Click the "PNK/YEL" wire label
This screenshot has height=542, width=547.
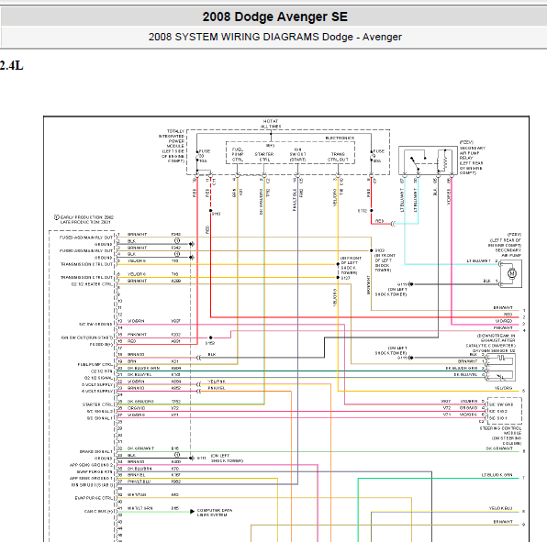[x=217, y=388]
